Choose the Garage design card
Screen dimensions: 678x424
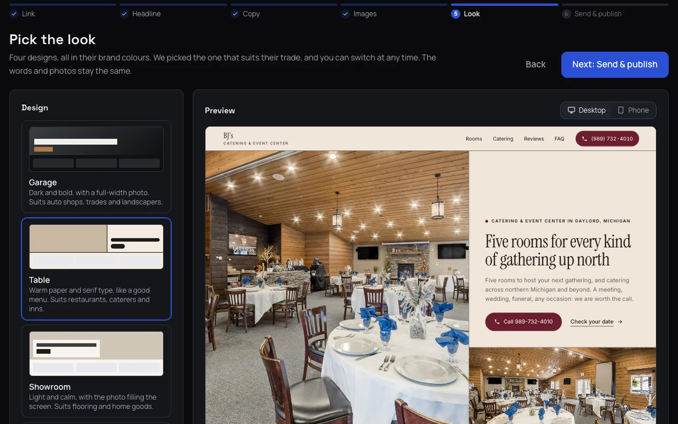click(96, 167)
